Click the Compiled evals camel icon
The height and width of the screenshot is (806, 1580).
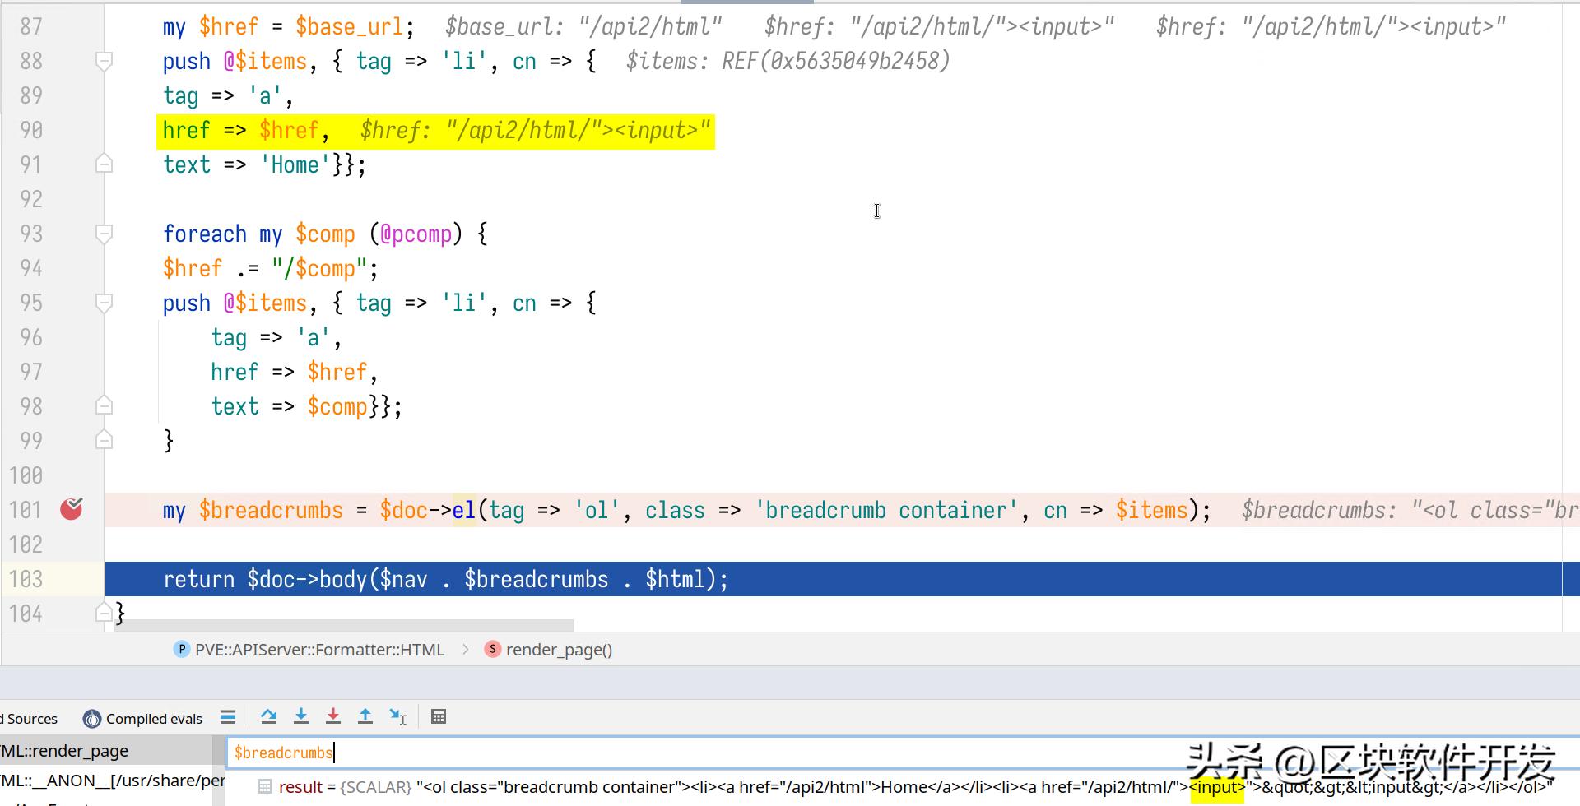coord(92,719)
